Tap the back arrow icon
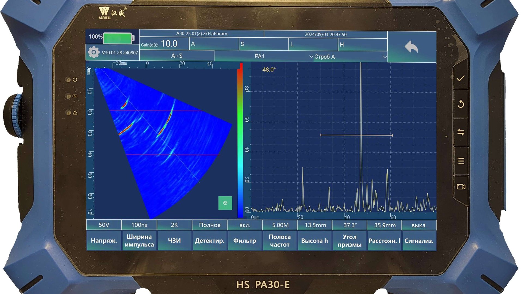 [411, 47]
